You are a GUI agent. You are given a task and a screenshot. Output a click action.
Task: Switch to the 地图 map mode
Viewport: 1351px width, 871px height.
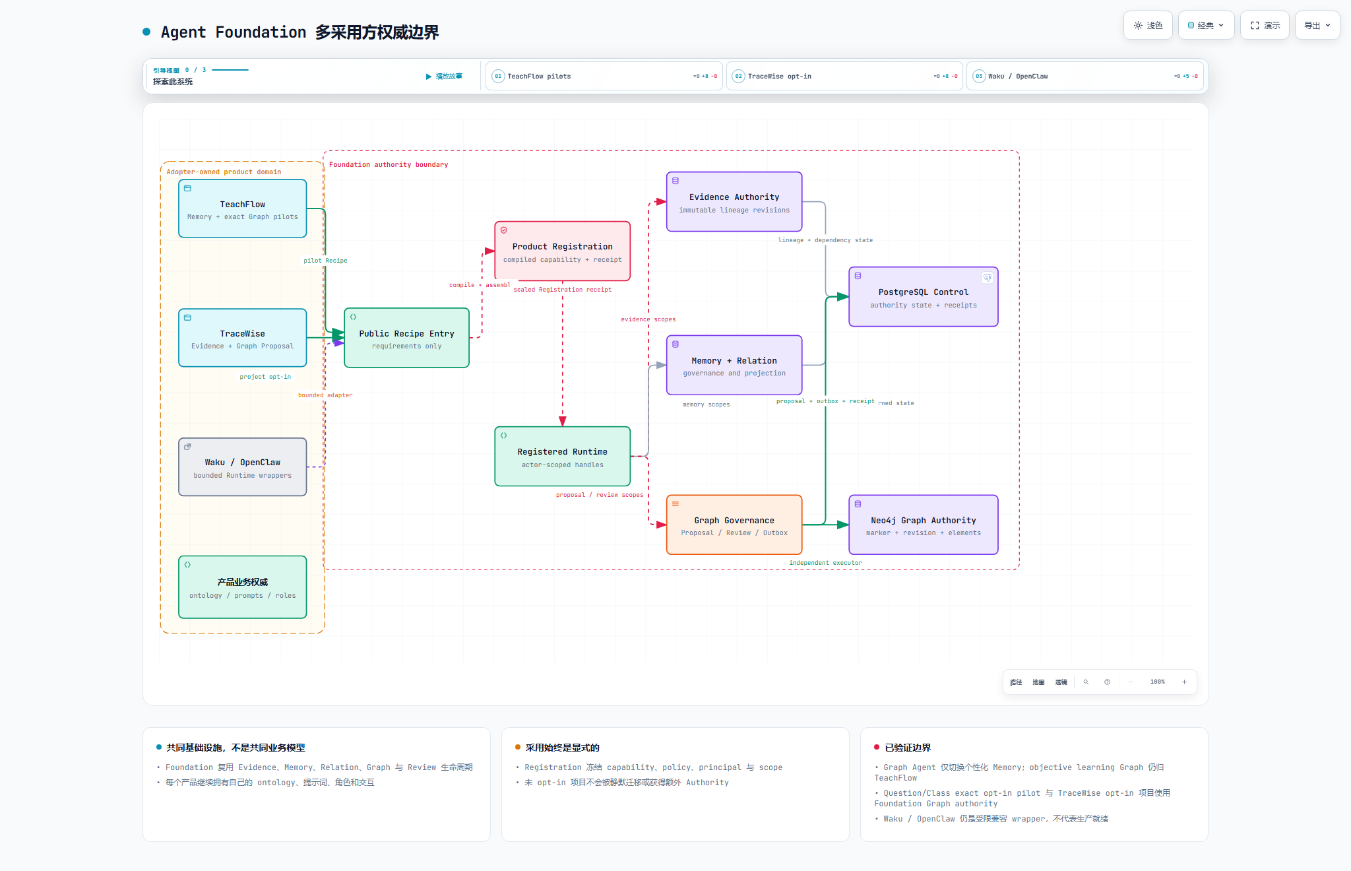[1038, 682]
